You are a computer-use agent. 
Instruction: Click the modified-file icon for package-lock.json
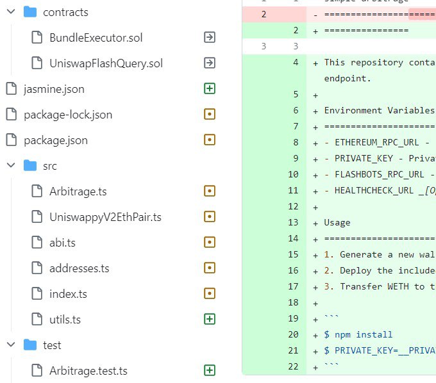coord(210,114)
